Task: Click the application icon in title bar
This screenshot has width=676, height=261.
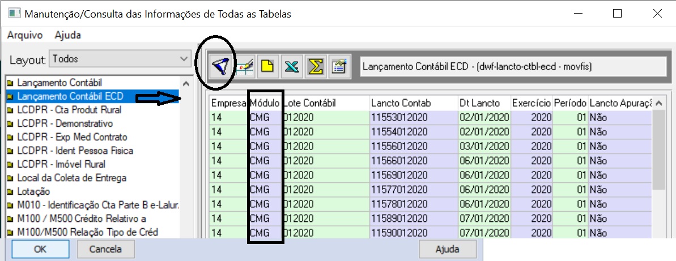Action: point(14,14)
